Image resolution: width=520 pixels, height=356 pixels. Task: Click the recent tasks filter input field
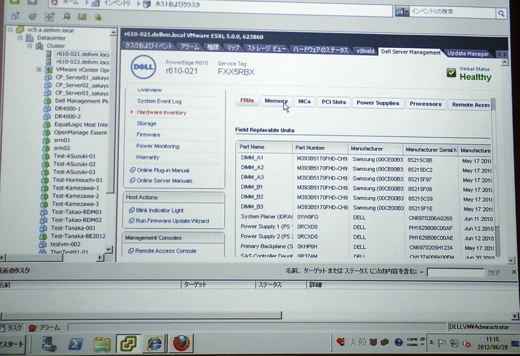455,272
